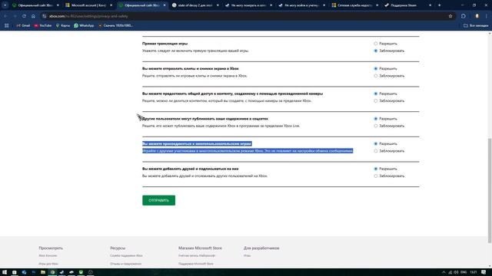Go back to the previous page
492x276 pixels.
(5, 16)
